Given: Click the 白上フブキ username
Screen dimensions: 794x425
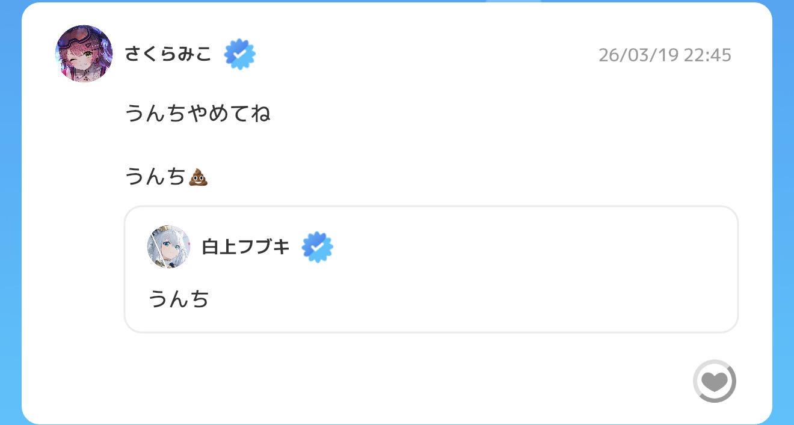Looking at the screenshot, I should (x=246, y=247).
